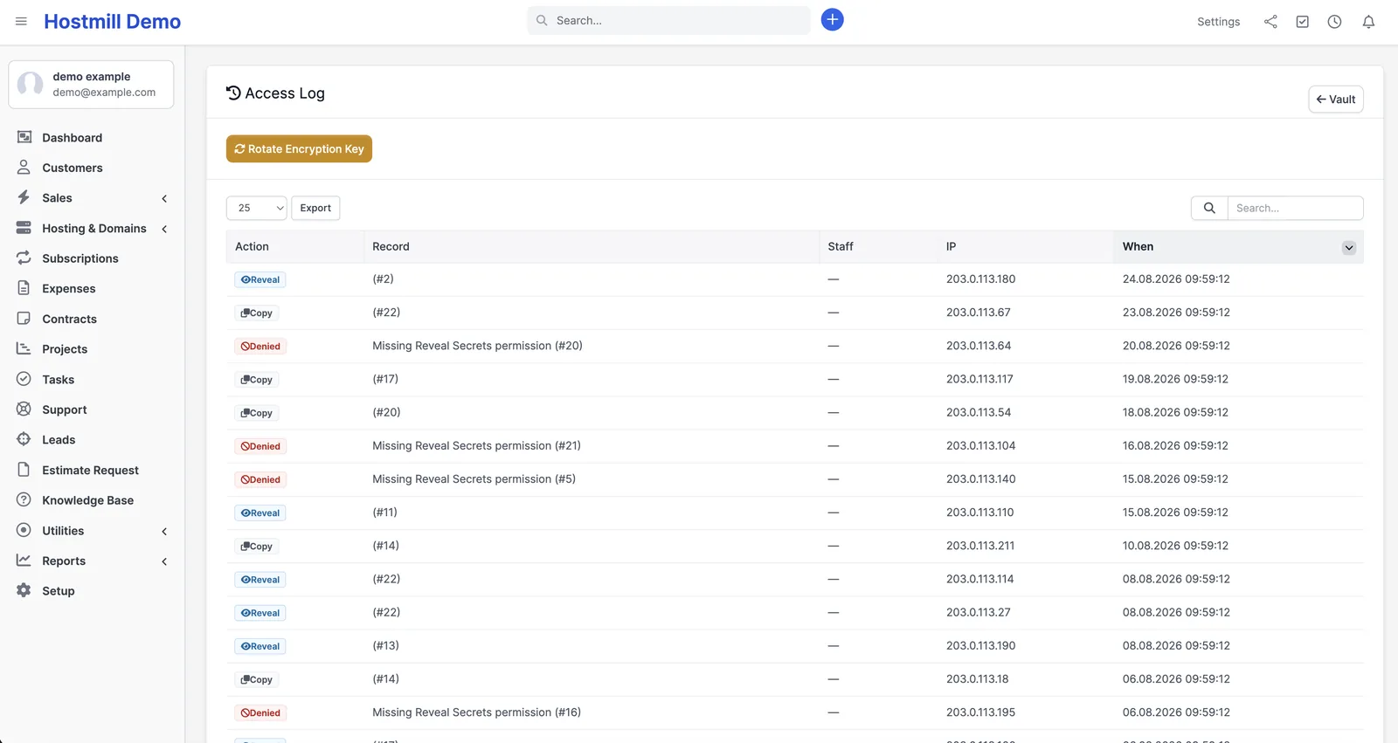Screen dimensions: 1398x743
Task: Click the Projects chart icon
Action: [x=24, y=348]
